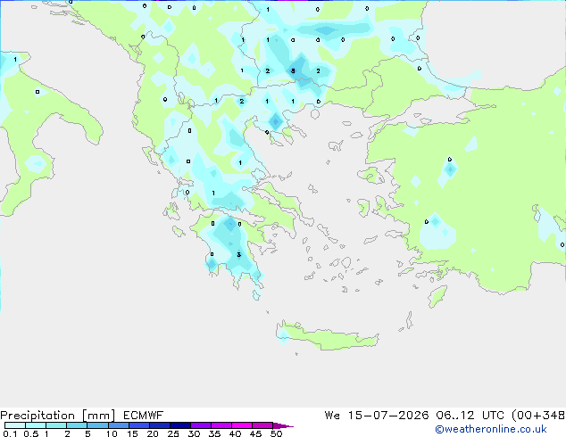This screenshot has width=566, height=437.
Task: Click the blue 10–15 mm legend swatch
Action: tap(119, 425)
